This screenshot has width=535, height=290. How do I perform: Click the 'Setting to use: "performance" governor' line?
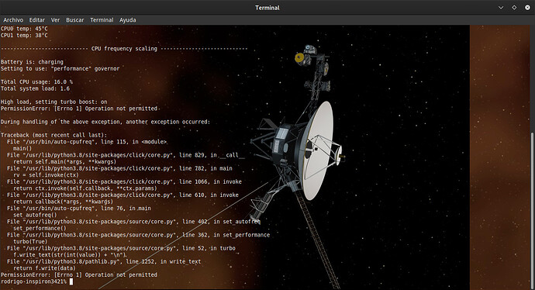pos(60,68)
